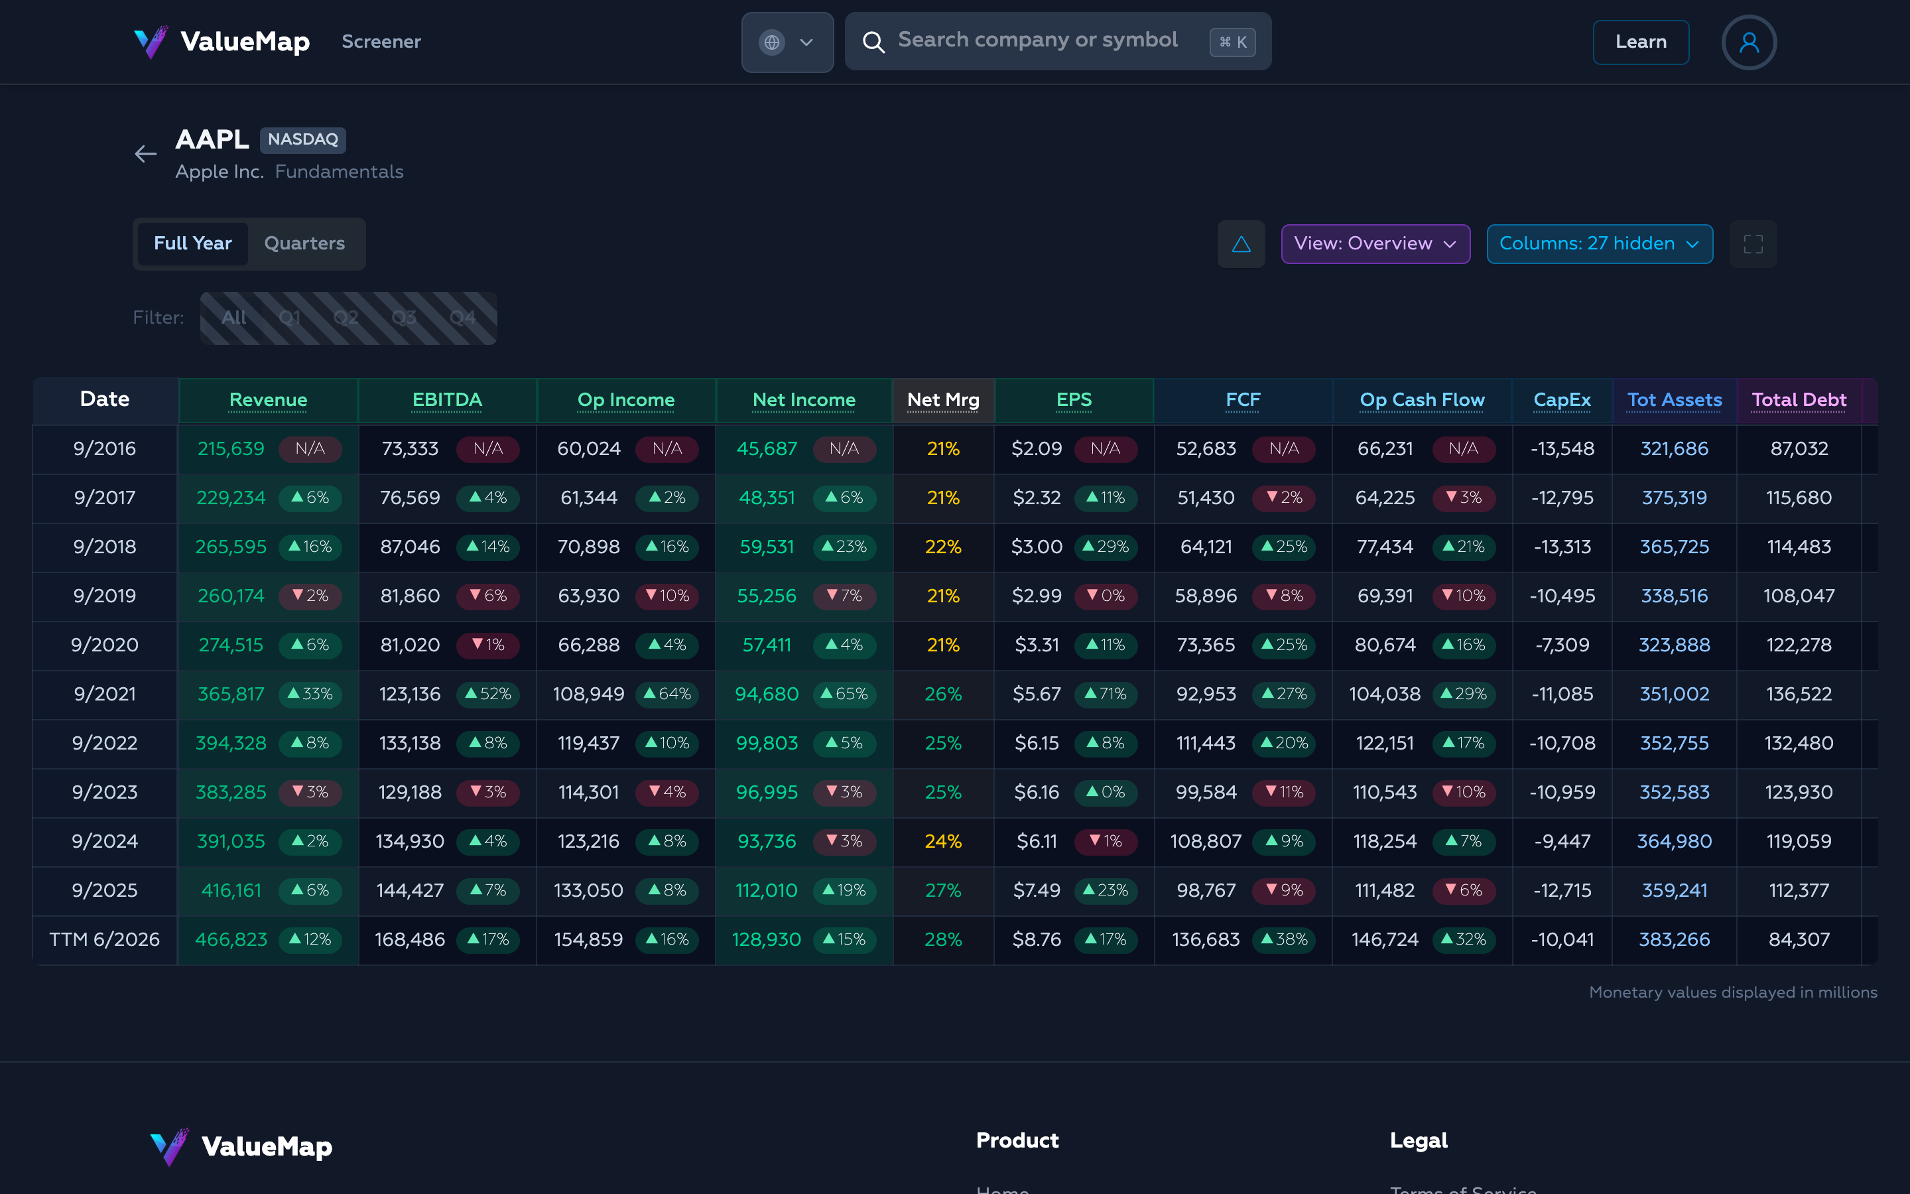Click the fullscreen expand icon

(x=1753, y=244)
